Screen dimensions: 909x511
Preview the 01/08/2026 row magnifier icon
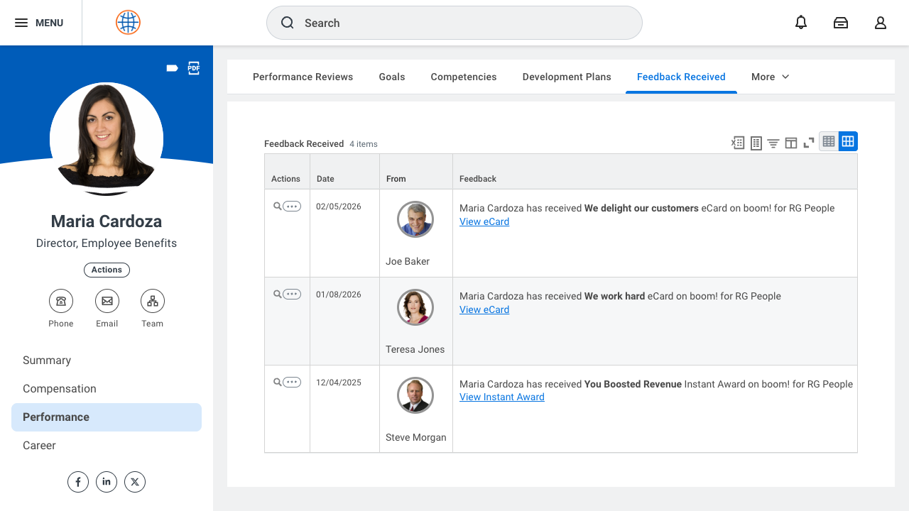[277, 295]
